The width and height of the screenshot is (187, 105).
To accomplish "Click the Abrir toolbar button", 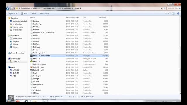I will pos(24,13).
